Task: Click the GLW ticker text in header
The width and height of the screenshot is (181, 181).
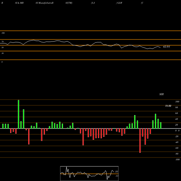Action: (120, 3)
